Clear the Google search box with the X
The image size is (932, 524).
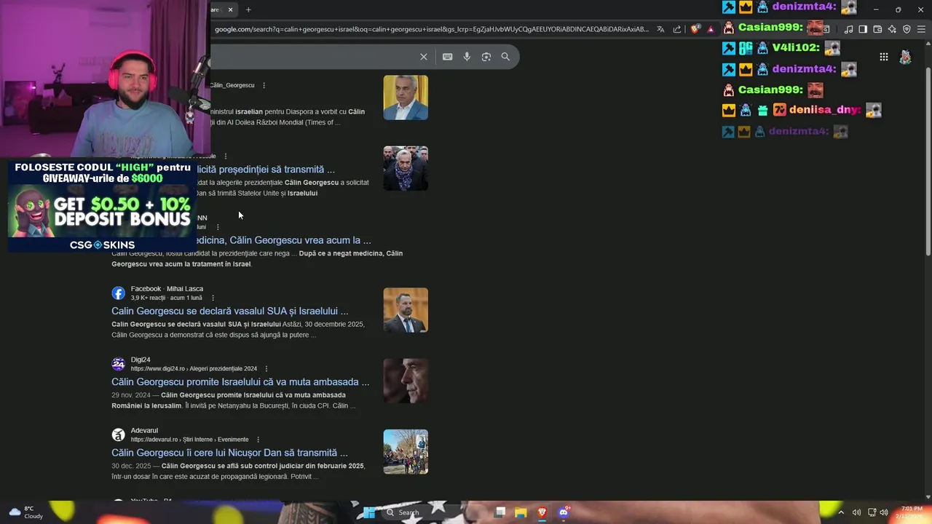(424, 57)
